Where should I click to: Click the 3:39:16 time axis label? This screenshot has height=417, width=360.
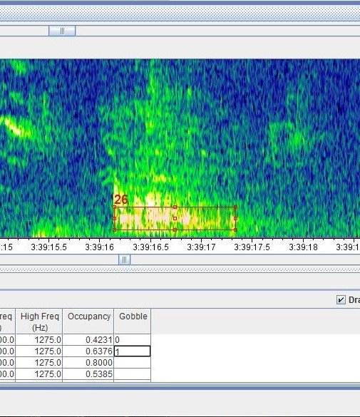coord(99,247)
